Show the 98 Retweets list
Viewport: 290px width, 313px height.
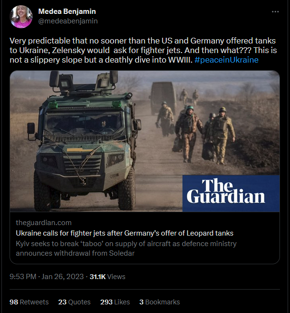(29, 302)
